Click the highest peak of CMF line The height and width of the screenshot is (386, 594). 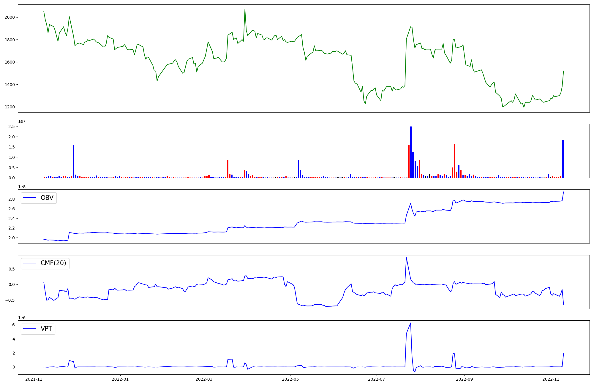point(406,258)
